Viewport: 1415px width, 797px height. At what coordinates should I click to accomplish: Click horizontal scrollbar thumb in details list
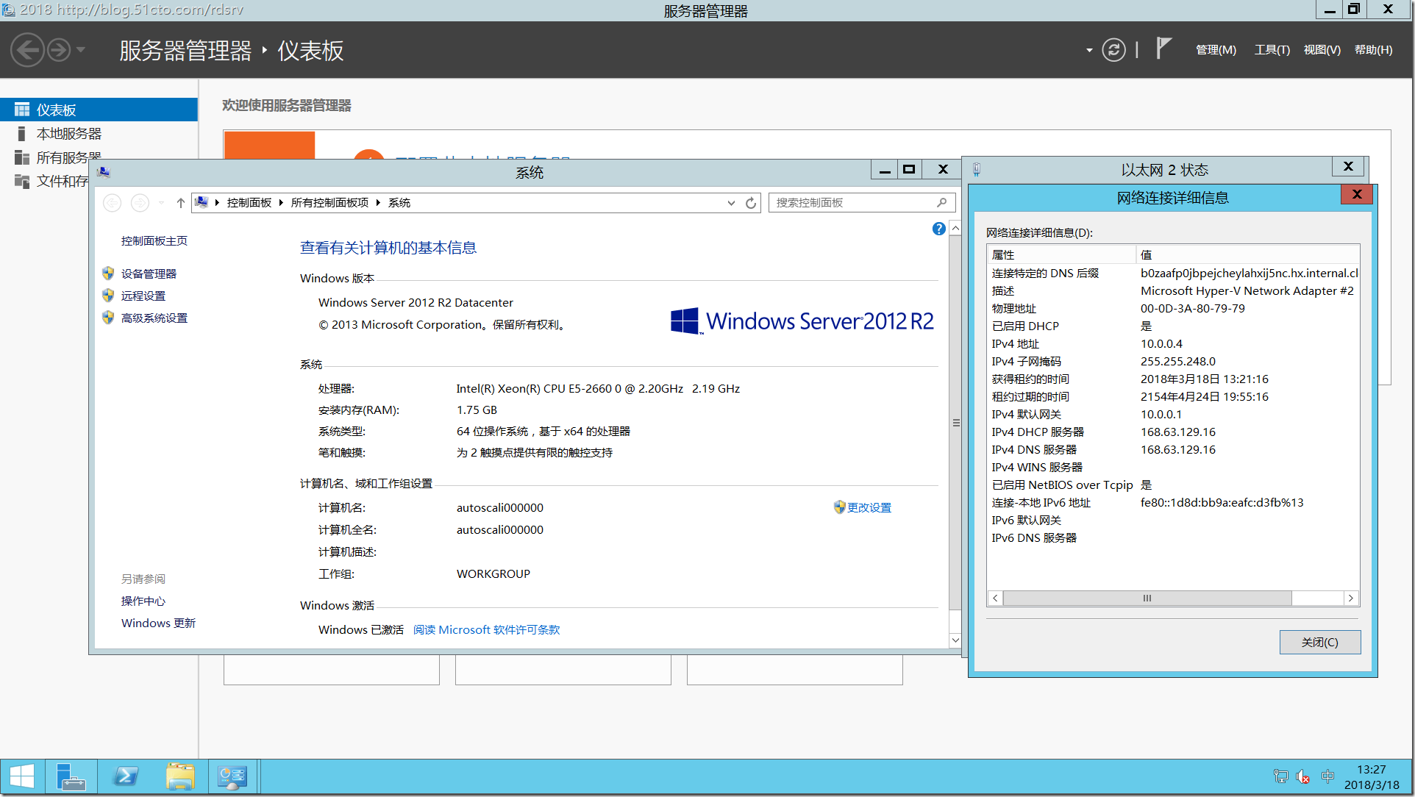click(x=1147, y=598)
